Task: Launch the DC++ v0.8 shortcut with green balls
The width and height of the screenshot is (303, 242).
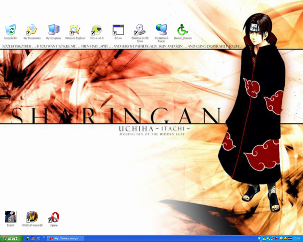Action: pyautogui.click(x=97, y=32)
